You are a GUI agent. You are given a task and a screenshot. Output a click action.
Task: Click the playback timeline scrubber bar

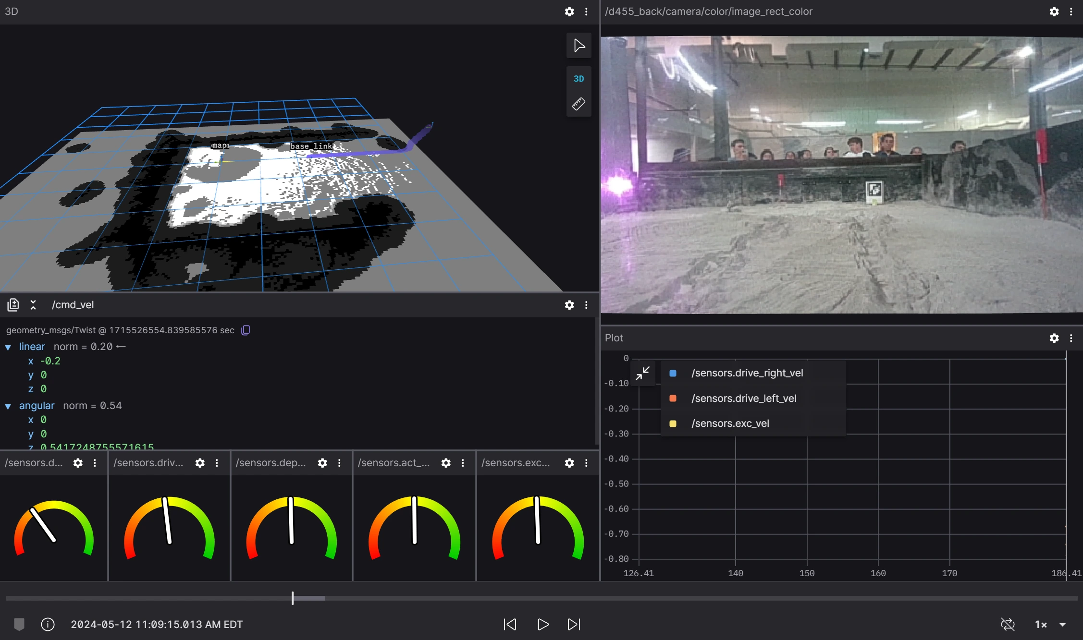coord(541,598)
